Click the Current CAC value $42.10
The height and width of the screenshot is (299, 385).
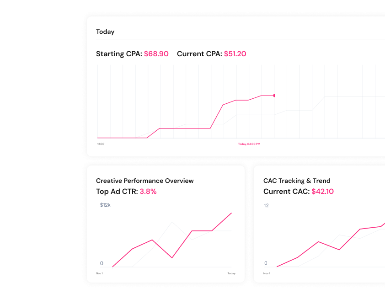[x=322, y=192]
